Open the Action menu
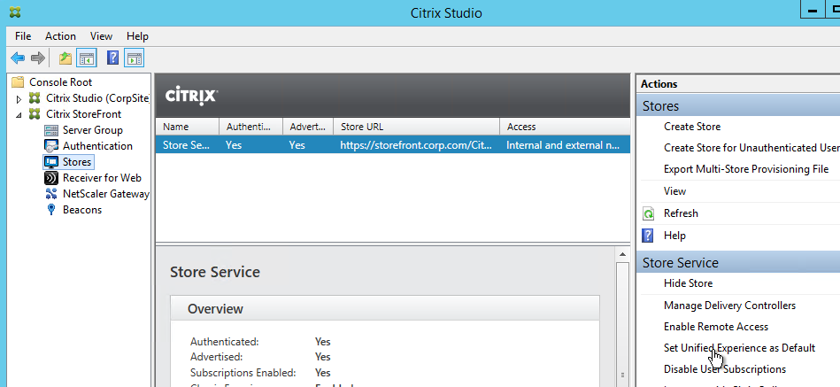 (60, 36)
